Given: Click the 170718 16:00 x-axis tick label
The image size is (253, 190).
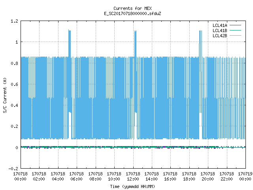Looking at the screenshot, I should (170, 177).
